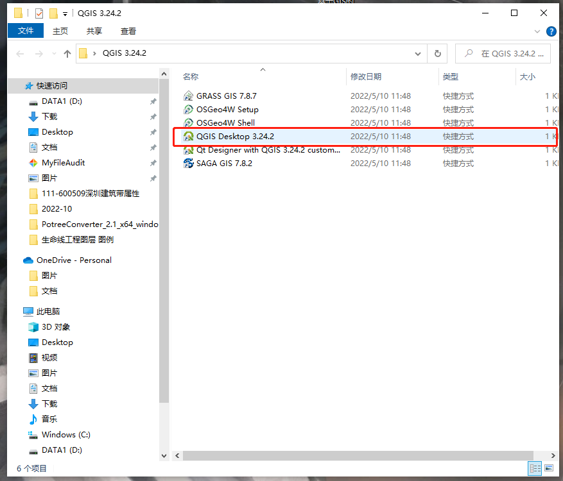Unpin DATA1 (D:) using its pin icon

point(153,101)
